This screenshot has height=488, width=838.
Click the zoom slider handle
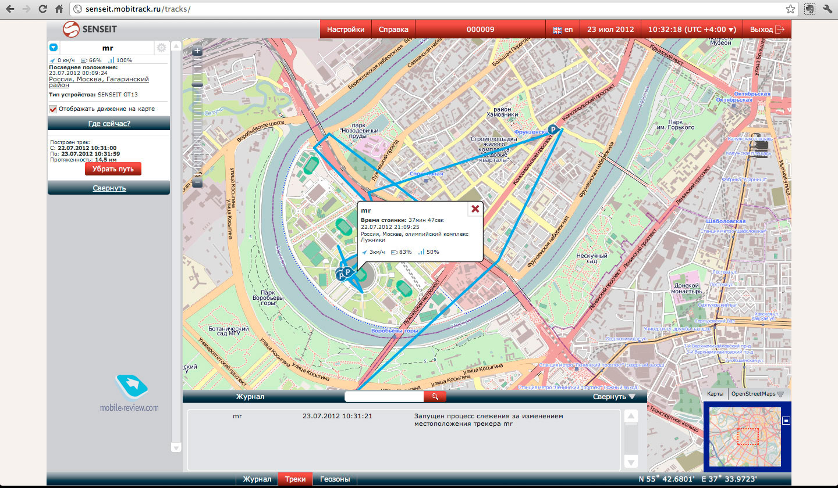tap(197, 84)
